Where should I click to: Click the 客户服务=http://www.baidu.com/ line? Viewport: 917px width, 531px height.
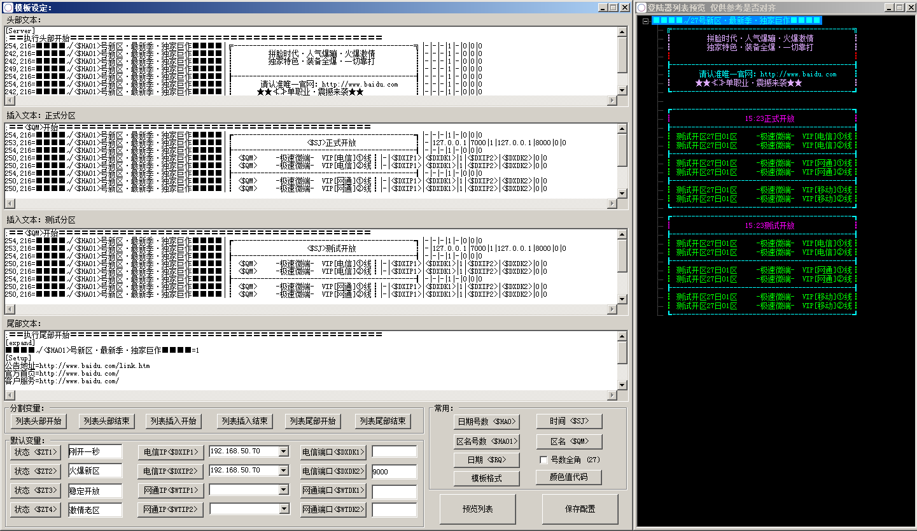62,381
